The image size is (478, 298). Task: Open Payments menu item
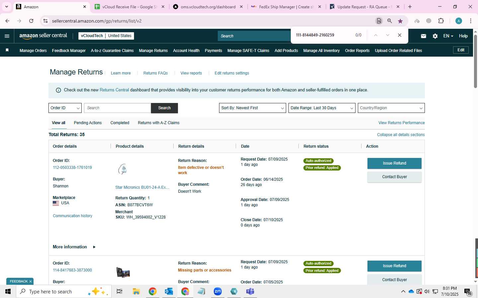click(x=213, y=51)
